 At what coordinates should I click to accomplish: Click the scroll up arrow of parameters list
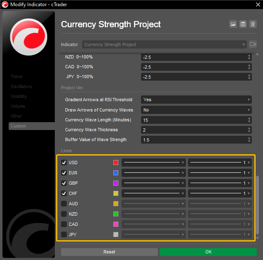click(x=258, y=54)
